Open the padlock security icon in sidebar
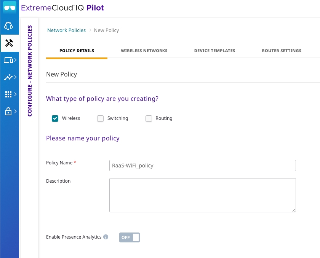Image resolution: width=320 pixels, height=258 pixels. [x=8, y=111]
